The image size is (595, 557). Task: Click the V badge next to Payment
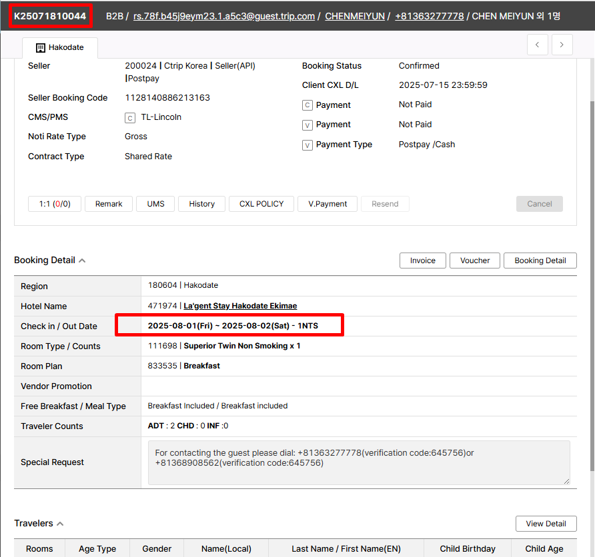coord(308,125)
